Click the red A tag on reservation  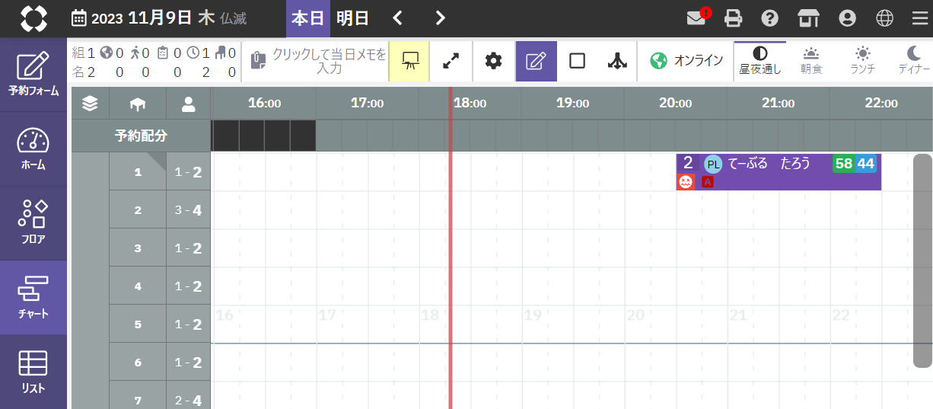[708, 182]
